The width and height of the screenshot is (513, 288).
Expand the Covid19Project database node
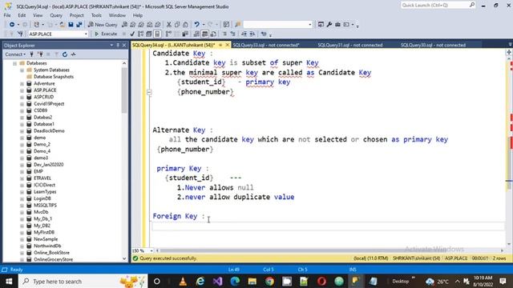pos(22,104)
